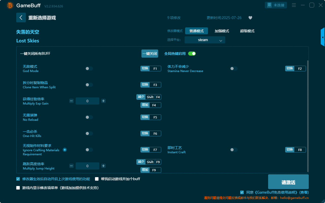Open the hamburger menu icon
This screenshot has height=203, width=325.
pyautogui.click(x=294, y=5)
